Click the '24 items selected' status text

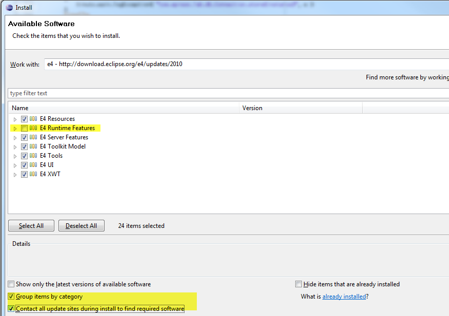pyautogui.click(x=141, y=226)
